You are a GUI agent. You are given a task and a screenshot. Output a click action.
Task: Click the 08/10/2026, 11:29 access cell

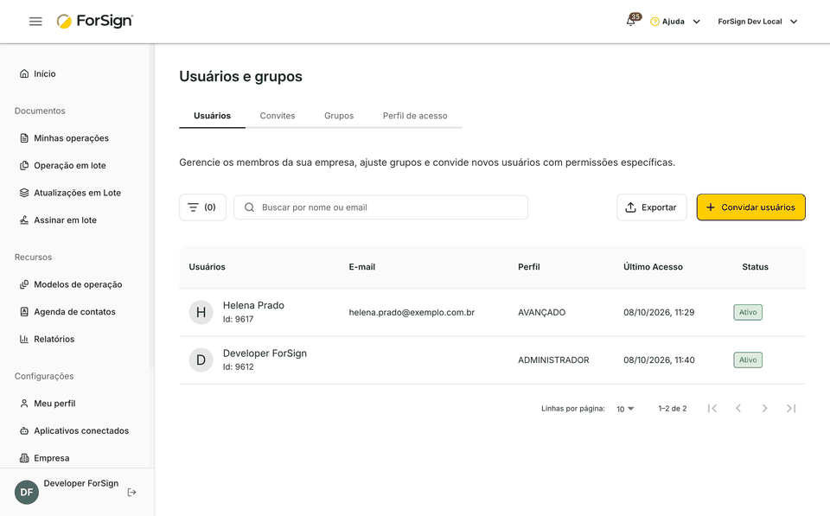pos(659,313)
